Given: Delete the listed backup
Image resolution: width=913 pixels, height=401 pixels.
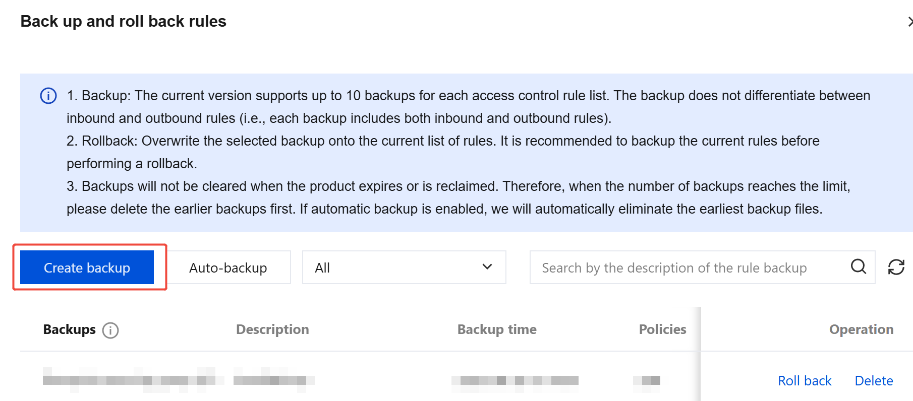Looking at the screenshot, I should [874, 381].
